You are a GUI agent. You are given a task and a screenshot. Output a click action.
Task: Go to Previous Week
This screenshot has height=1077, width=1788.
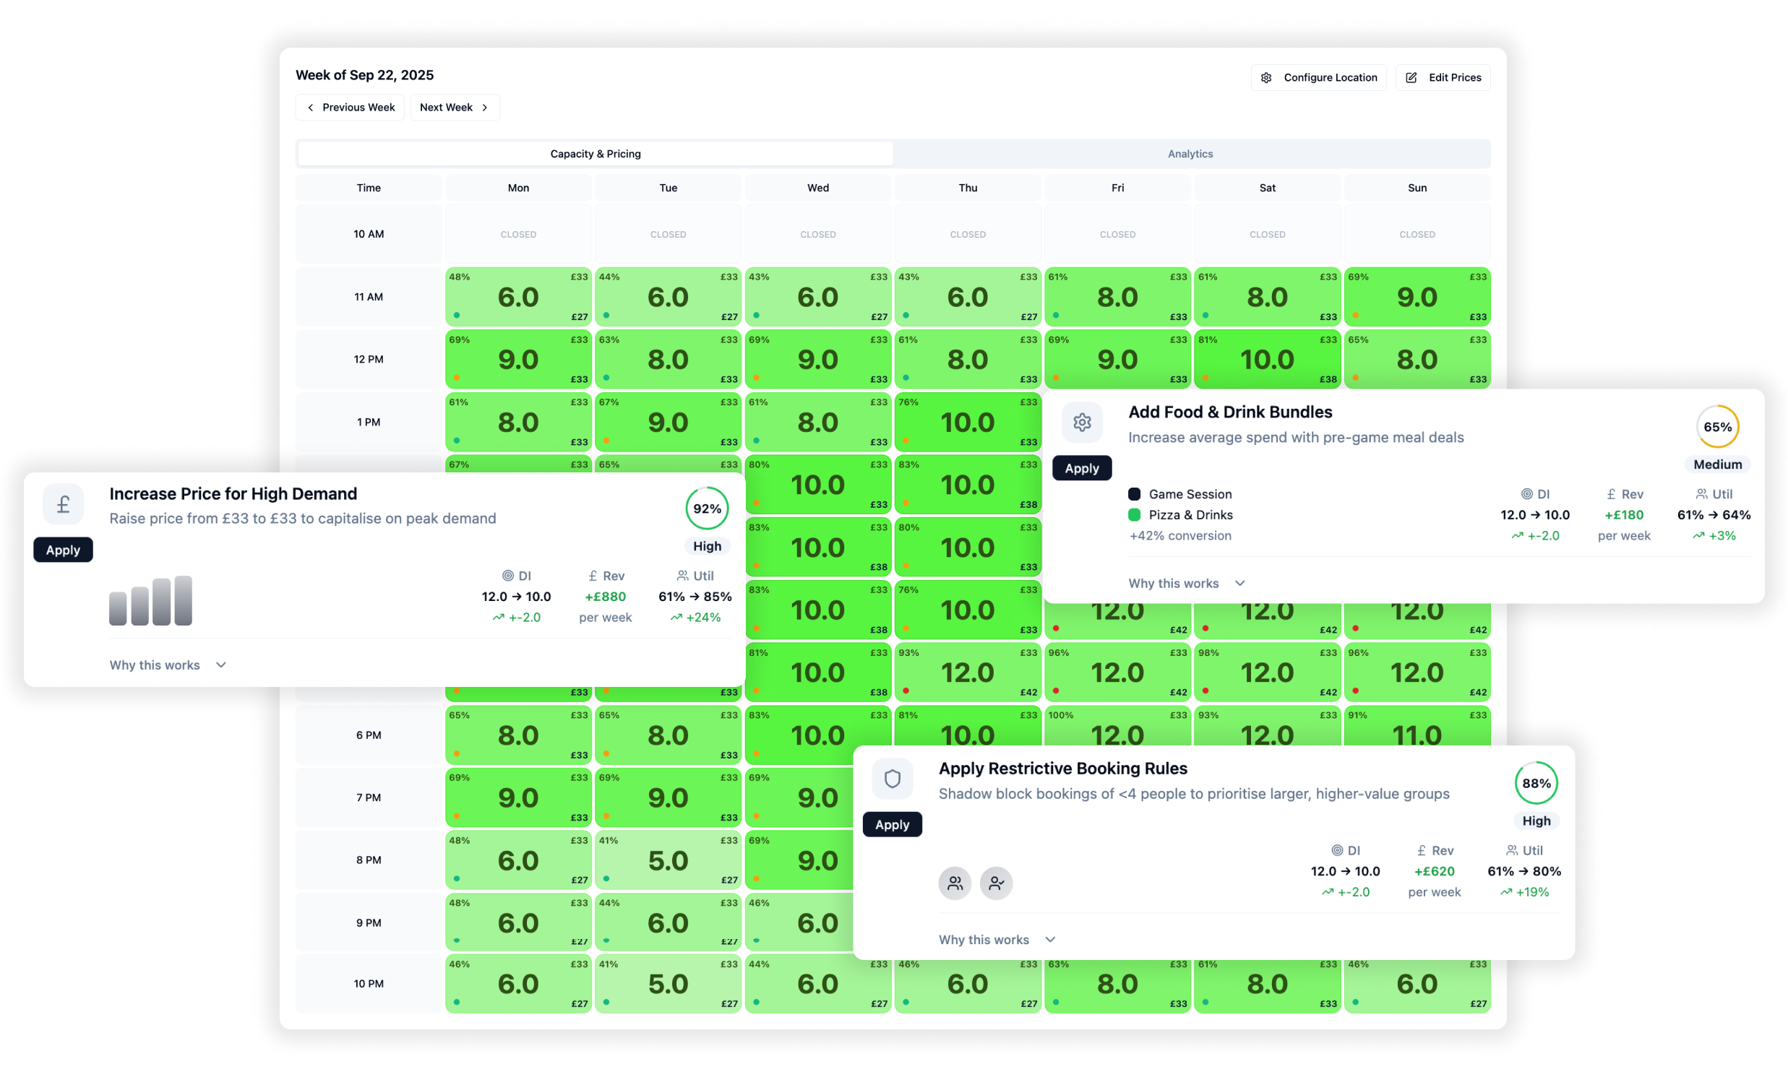tap(350, 108)
